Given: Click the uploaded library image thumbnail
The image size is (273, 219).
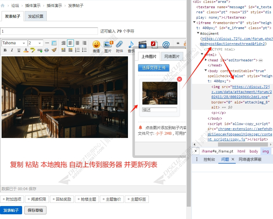Looking at the screenshot, I should 160,93.
